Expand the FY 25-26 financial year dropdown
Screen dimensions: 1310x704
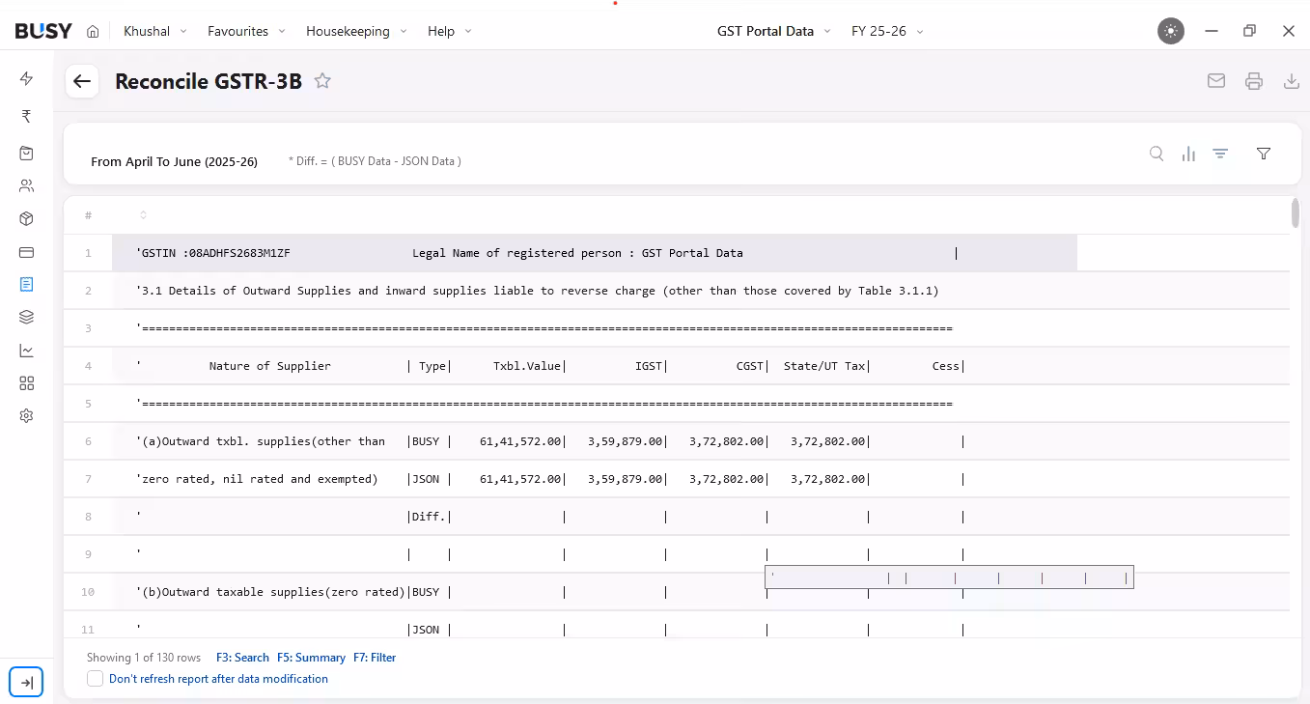888,31
